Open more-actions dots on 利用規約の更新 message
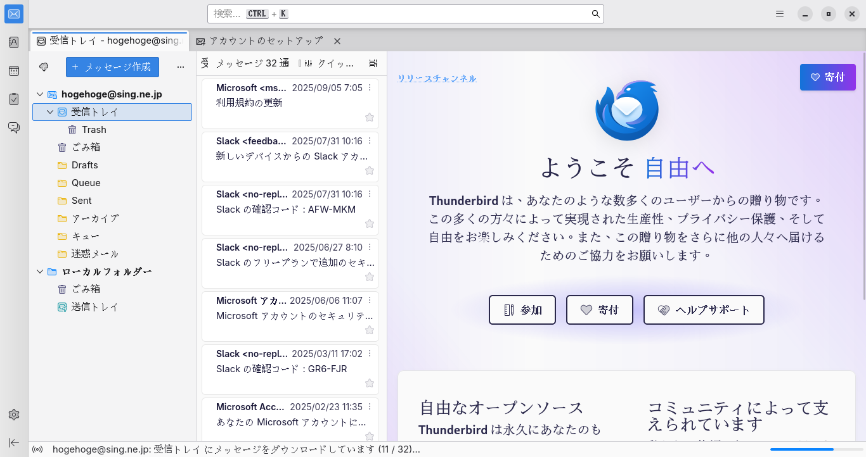 pyautogui.click(x=370, y=88)
